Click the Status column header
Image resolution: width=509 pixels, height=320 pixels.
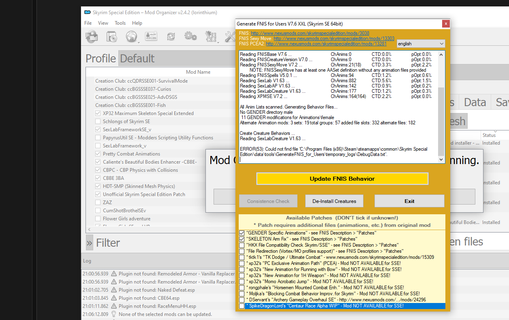tap(489, 135)
